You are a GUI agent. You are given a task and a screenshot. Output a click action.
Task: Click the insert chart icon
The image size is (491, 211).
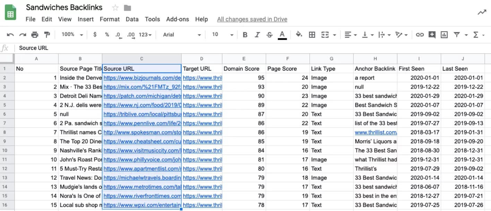[x=444, y=35]
